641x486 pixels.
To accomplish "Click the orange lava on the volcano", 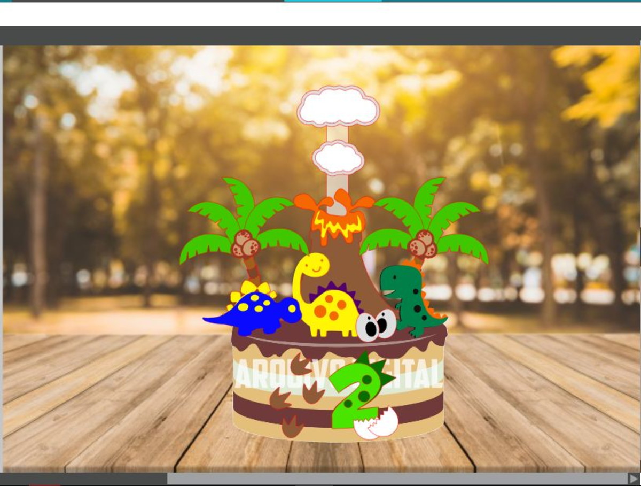I will click(x=335, y=217).
